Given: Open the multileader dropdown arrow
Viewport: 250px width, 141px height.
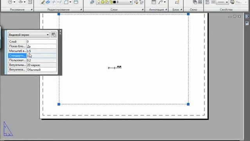Looking at the screenshot, I should (x=165, y=2).
